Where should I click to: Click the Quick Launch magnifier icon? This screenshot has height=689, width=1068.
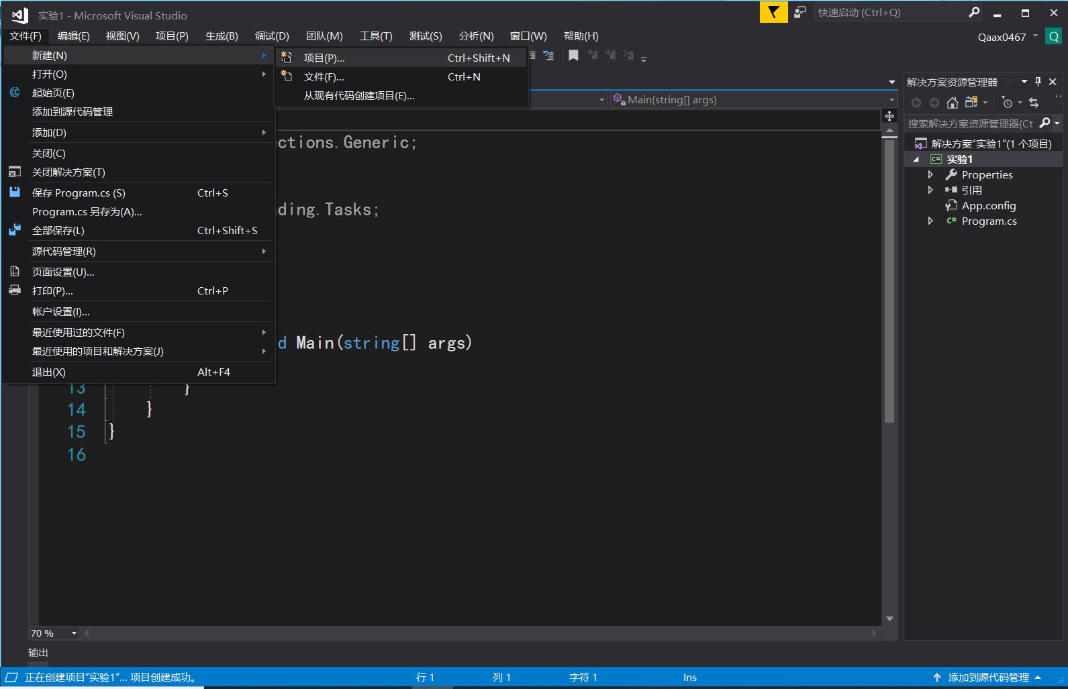click(974, 12)
